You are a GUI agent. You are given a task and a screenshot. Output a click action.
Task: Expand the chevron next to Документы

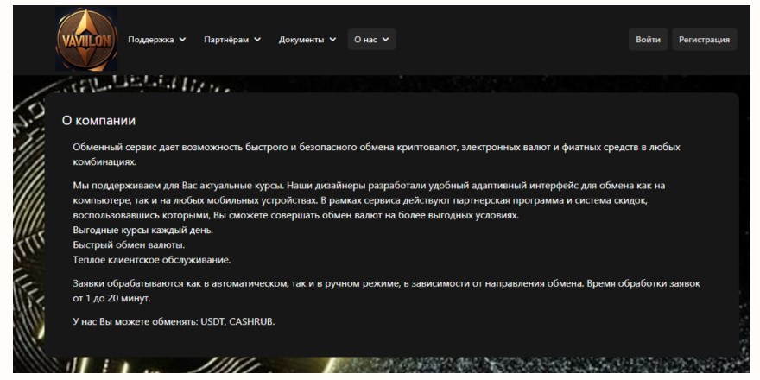[332, 40]
